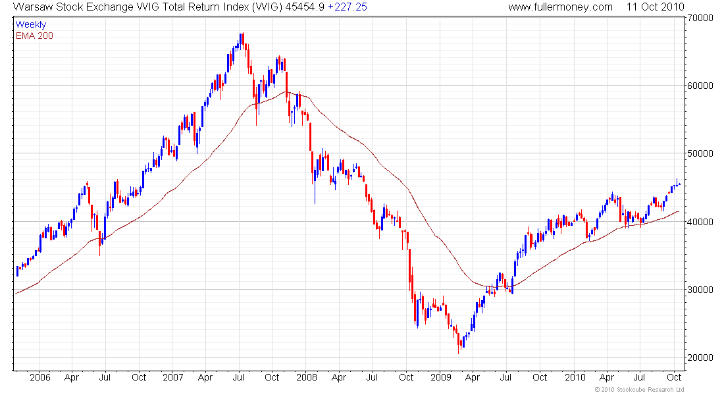Click the change value +227.25

point(348,7)
